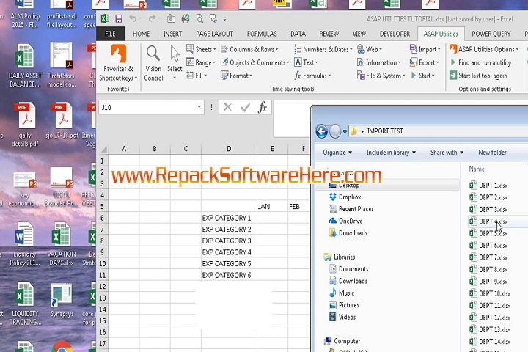Select Music under Libraries
528x352 pixels.
coord(342,293)
